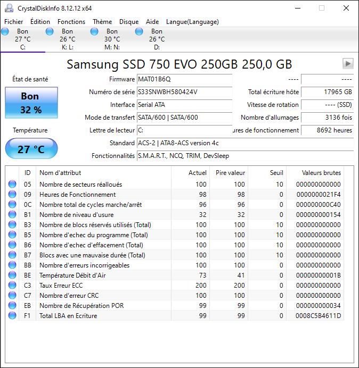Open the Thème menu
This screenshot has width=359, height=368.
tap(102, 22)
